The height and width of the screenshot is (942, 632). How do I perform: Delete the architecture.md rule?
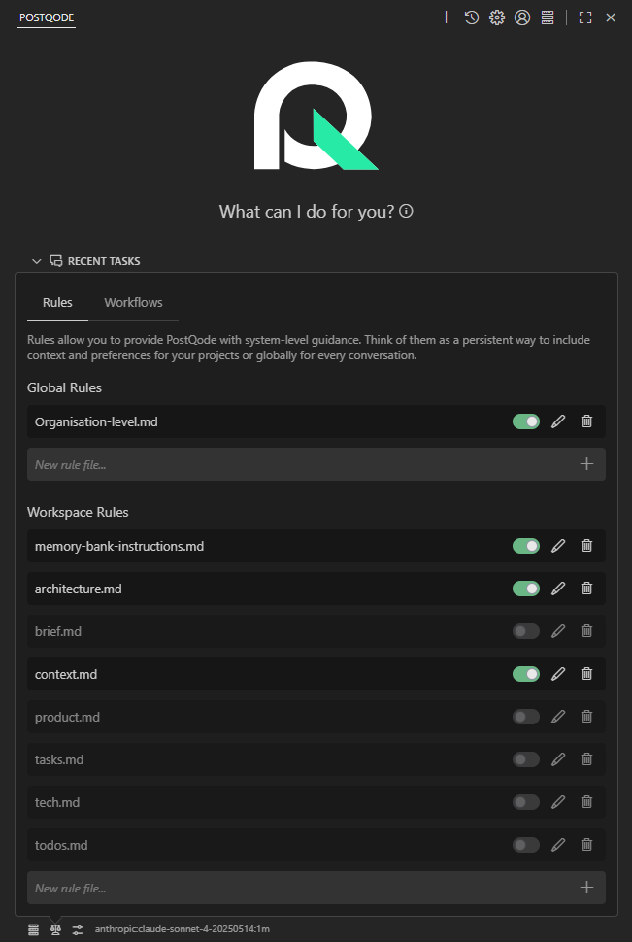point(586,589)
